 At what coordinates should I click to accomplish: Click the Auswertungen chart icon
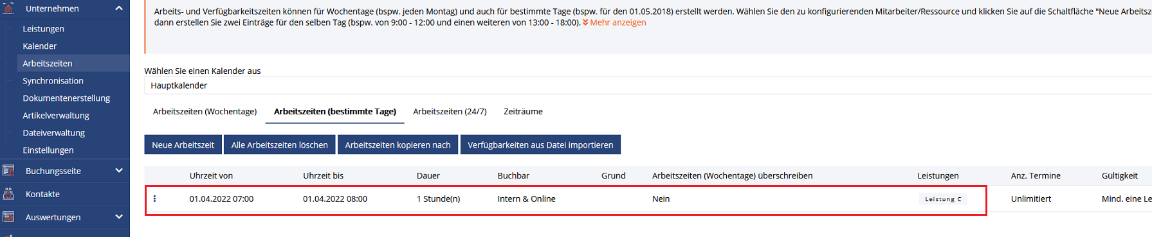click(8, 217)
